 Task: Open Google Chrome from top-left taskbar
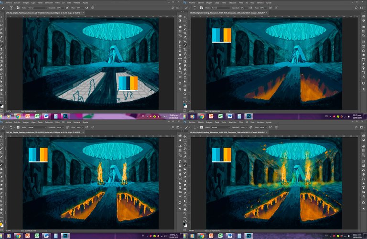click(18, 116)
